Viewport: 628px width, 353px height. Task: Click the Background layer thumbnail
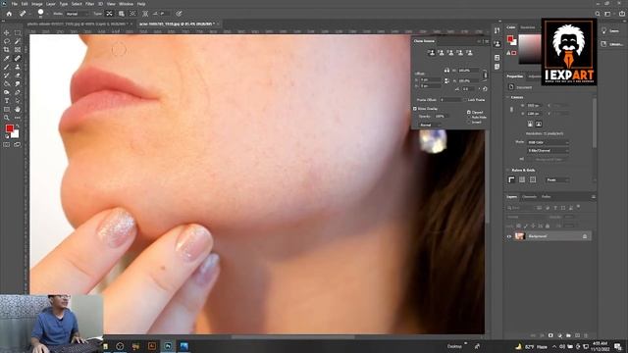519,236
